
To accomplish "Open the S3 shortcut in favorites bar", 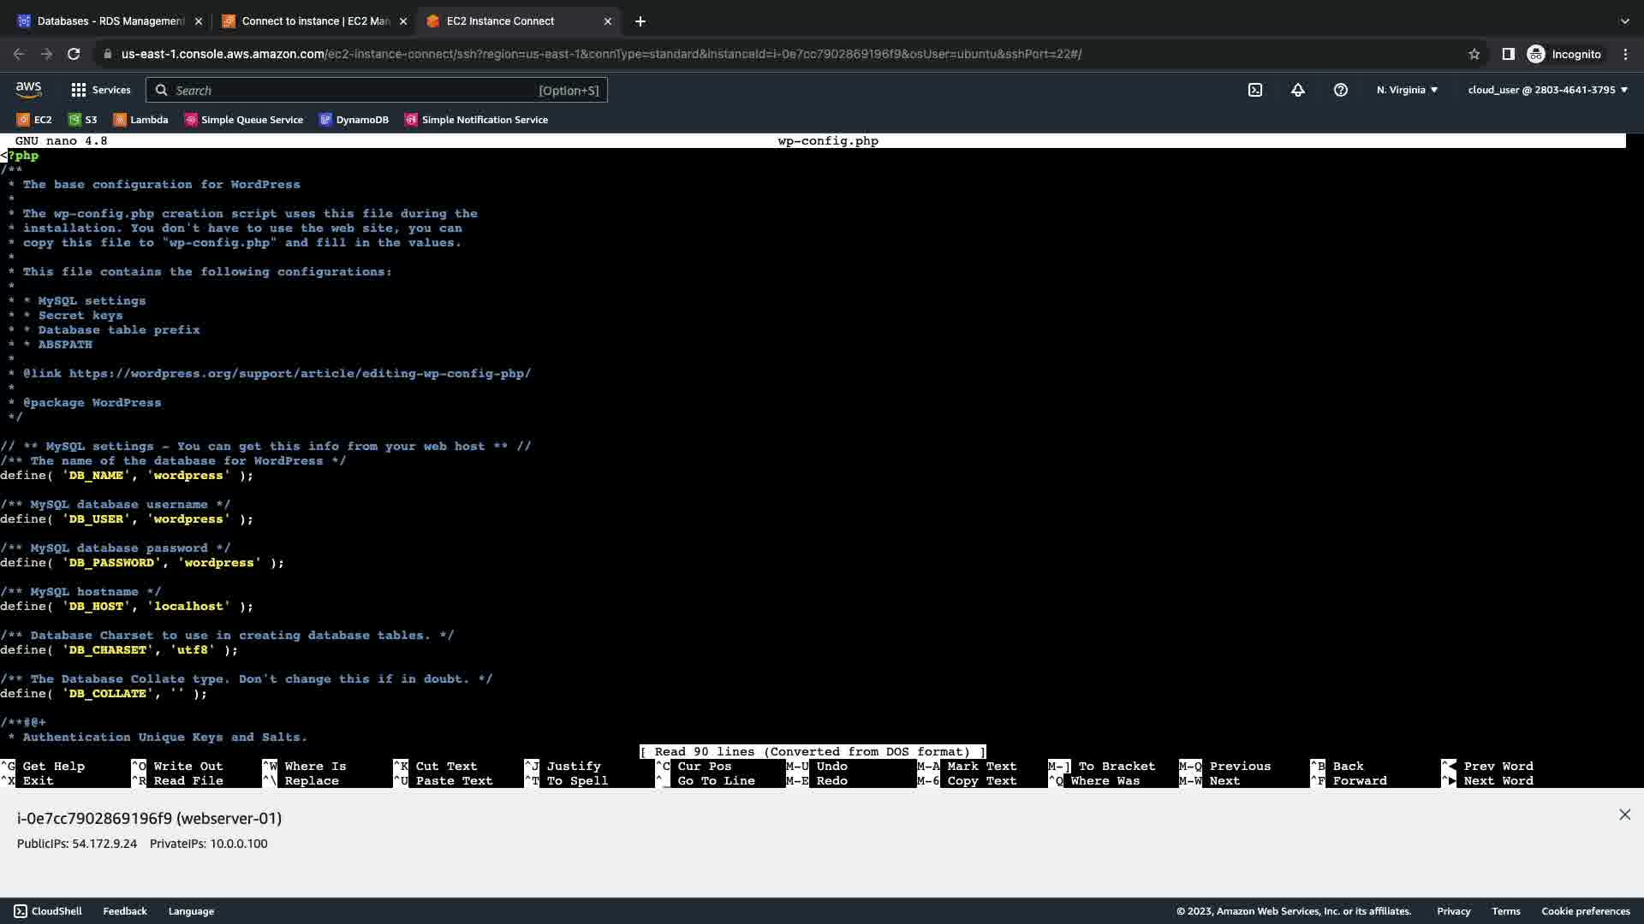I will 83,120.
